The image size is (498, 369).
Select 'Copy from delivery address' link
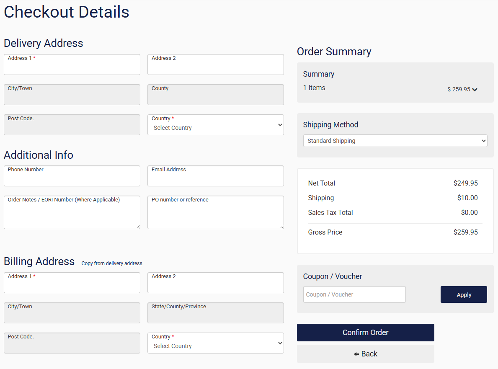click(x=111, y=263)
